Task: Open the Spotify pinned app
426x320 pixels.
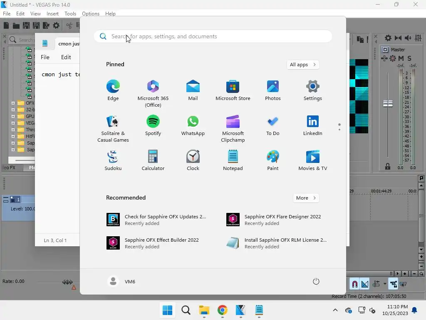Action: click(153, 125)
